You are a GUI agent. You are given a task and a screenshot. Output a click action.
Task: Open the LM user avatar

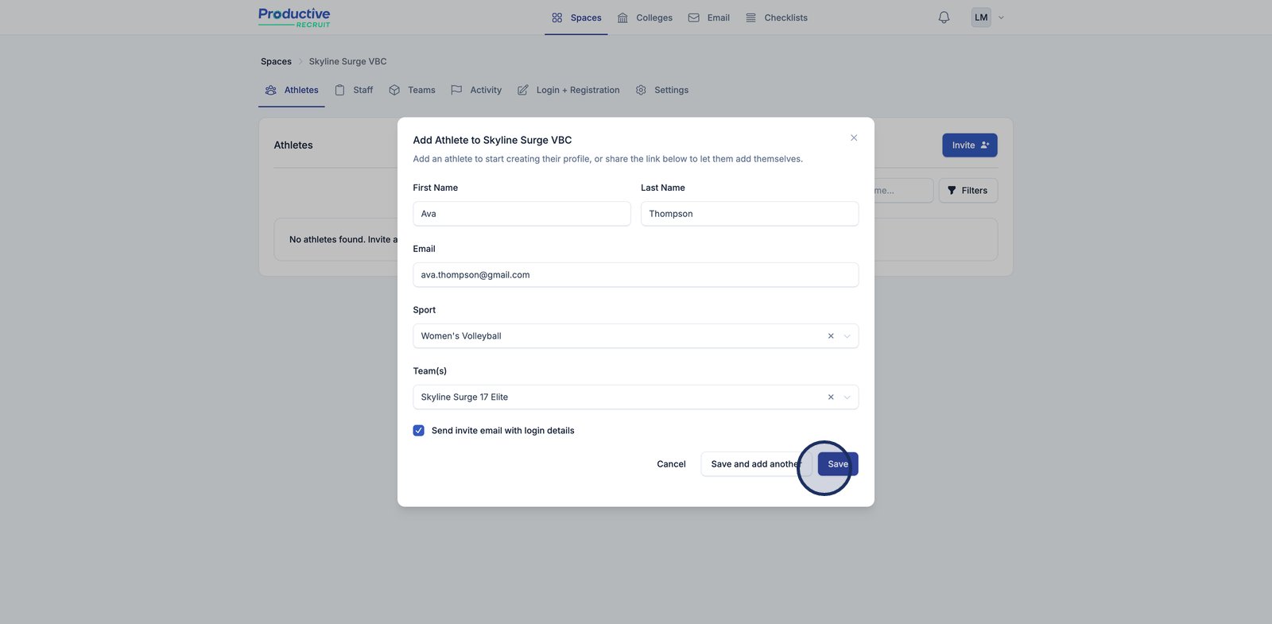point(981,17)
